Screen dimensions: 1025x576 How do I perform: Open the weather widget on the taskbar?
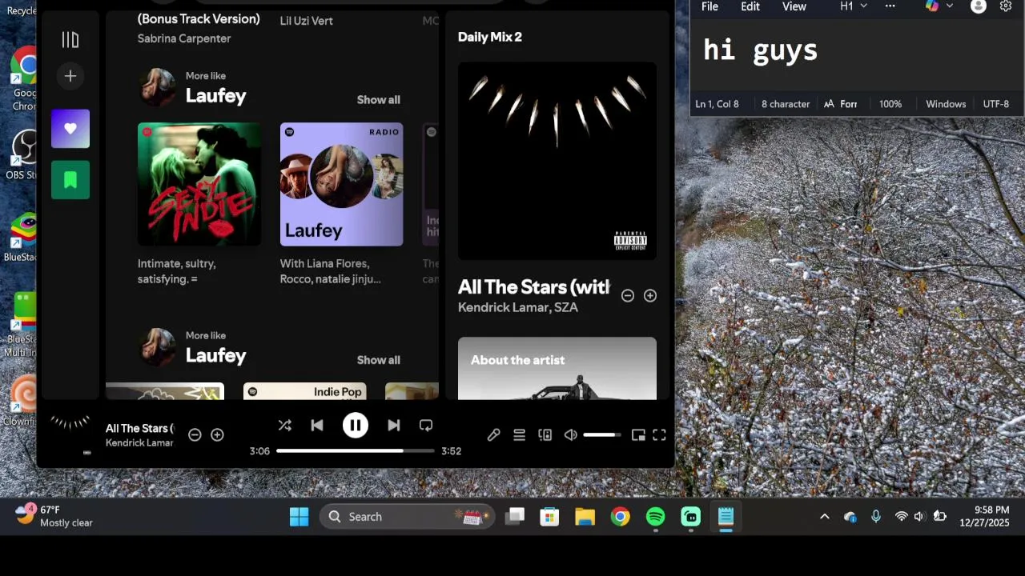tap(54, 516)
